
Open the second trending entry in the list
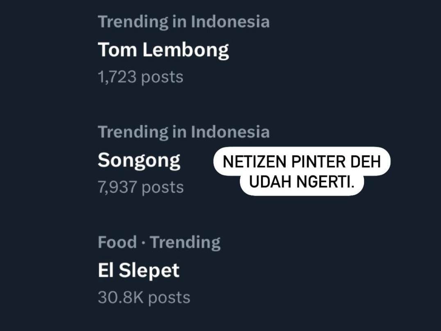(139, 160)
